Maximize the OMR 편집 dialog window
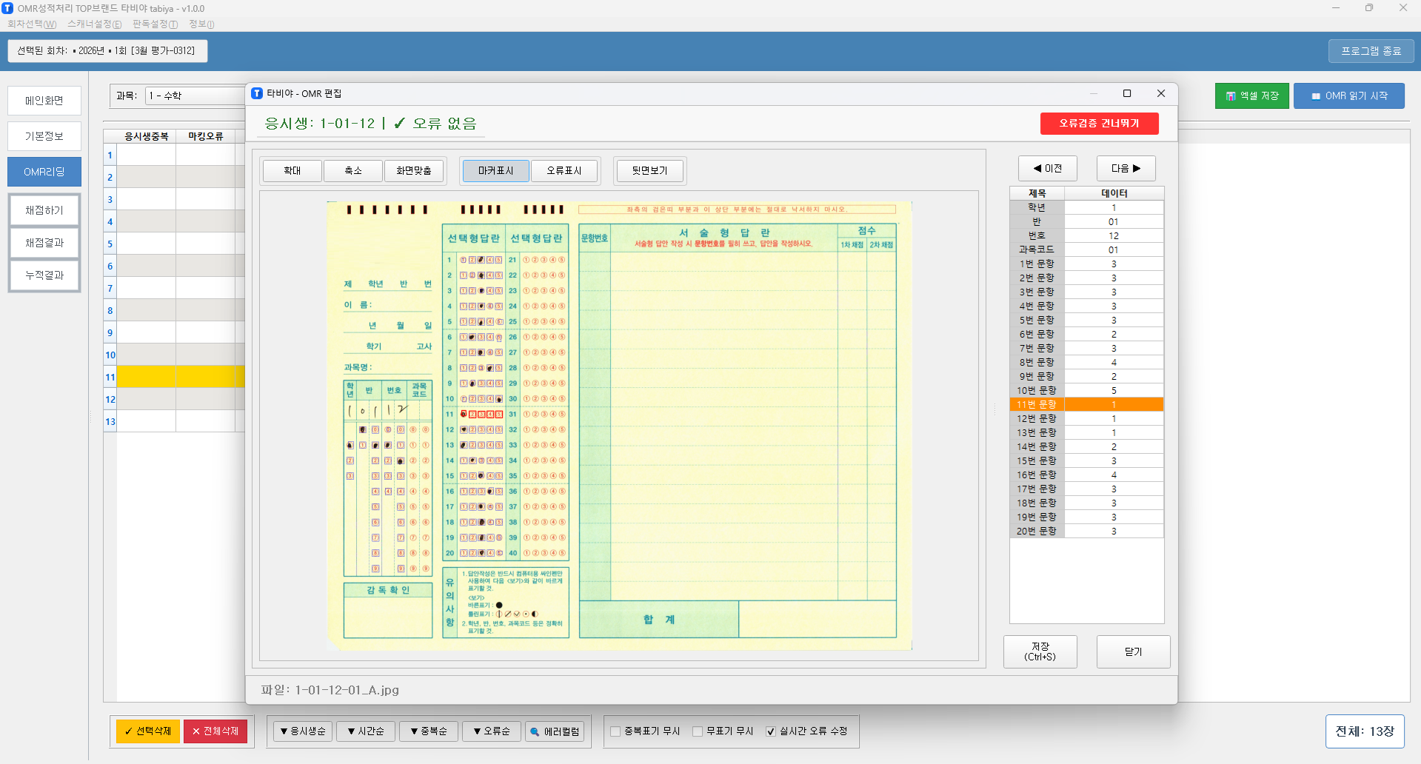 tap(1127, 93)
